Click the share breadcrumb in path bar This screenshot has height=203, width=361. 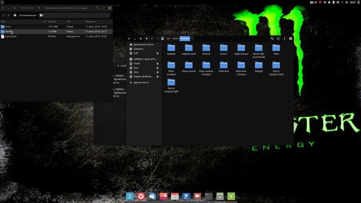click(175, 39)
